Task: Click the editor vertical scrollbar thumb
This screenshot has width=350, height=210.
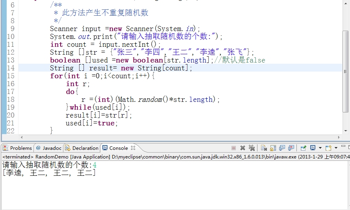Action: (x=345, y=72)
